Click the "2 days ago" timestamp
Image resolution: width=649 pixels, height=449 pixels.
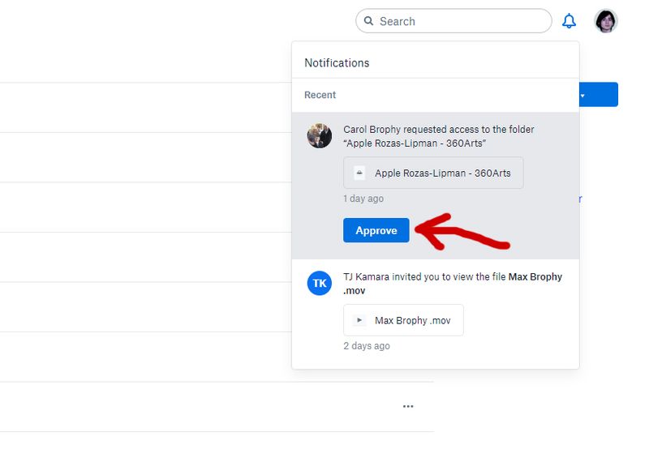[367, 346]
